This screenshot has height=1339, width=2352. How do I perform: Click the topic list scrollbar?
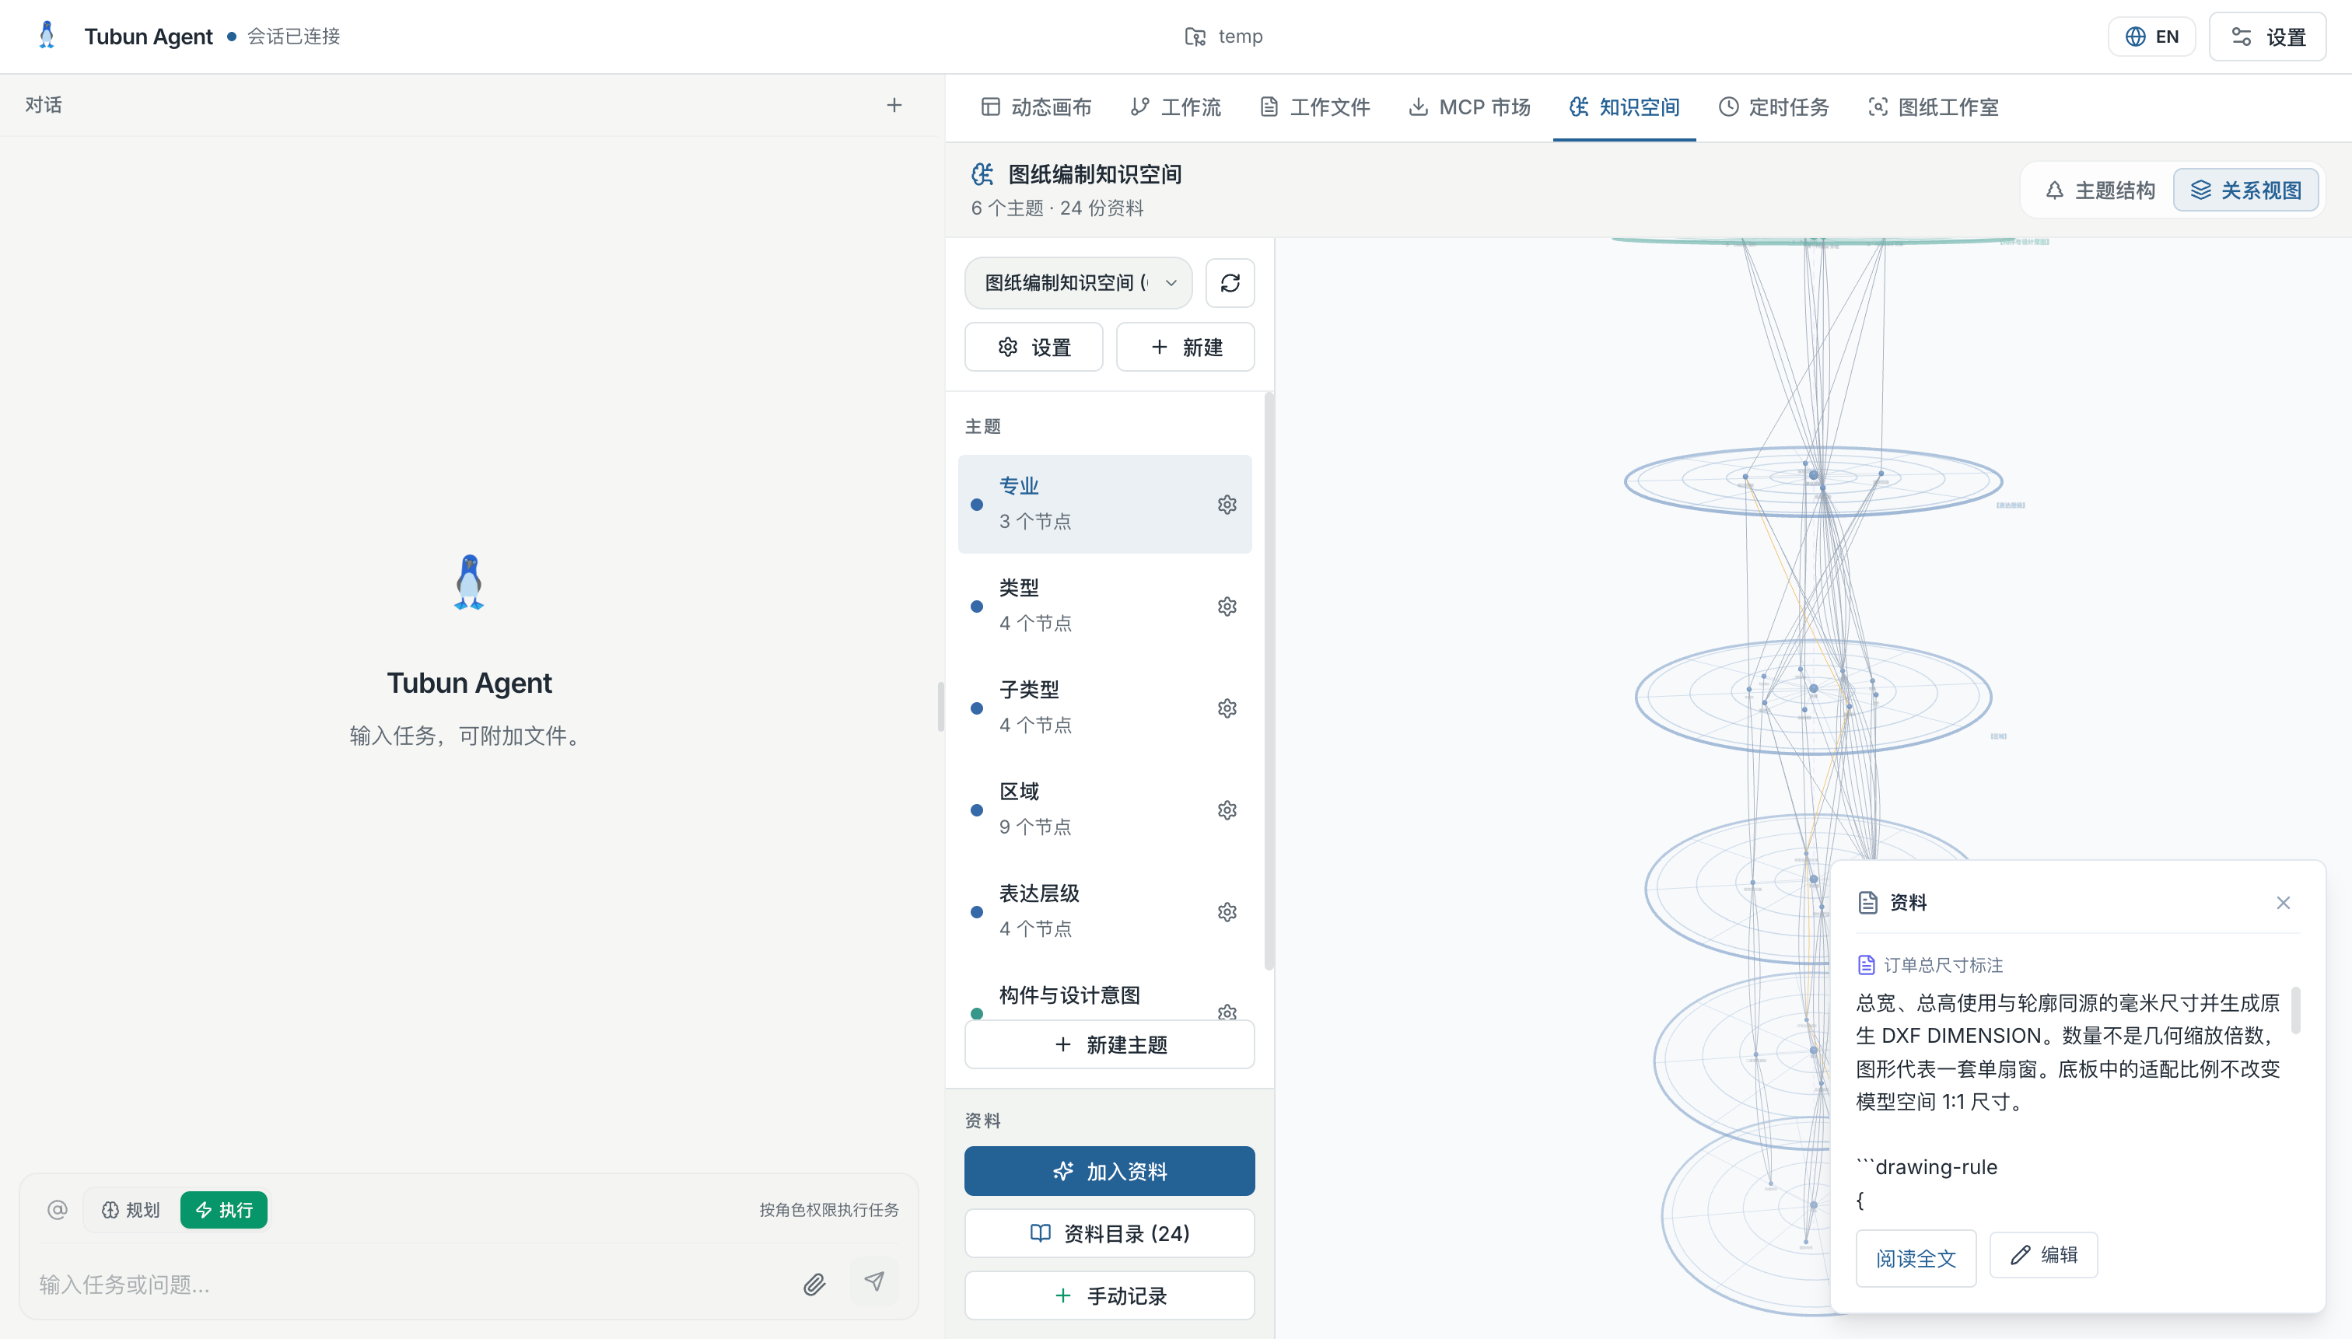(x=1269, y=680)
